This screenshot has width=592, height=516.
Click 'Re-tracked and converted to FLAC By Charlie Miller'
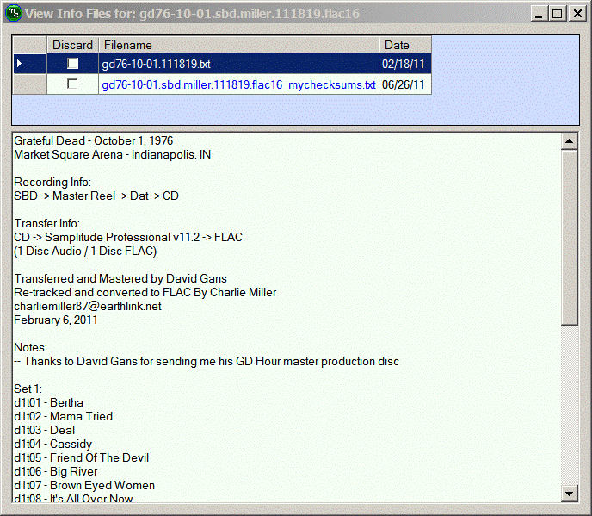tap(145, 292)
